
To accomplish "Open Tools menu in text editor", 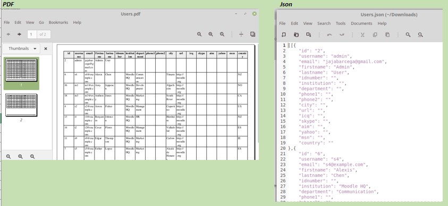I will coord(341,24).
